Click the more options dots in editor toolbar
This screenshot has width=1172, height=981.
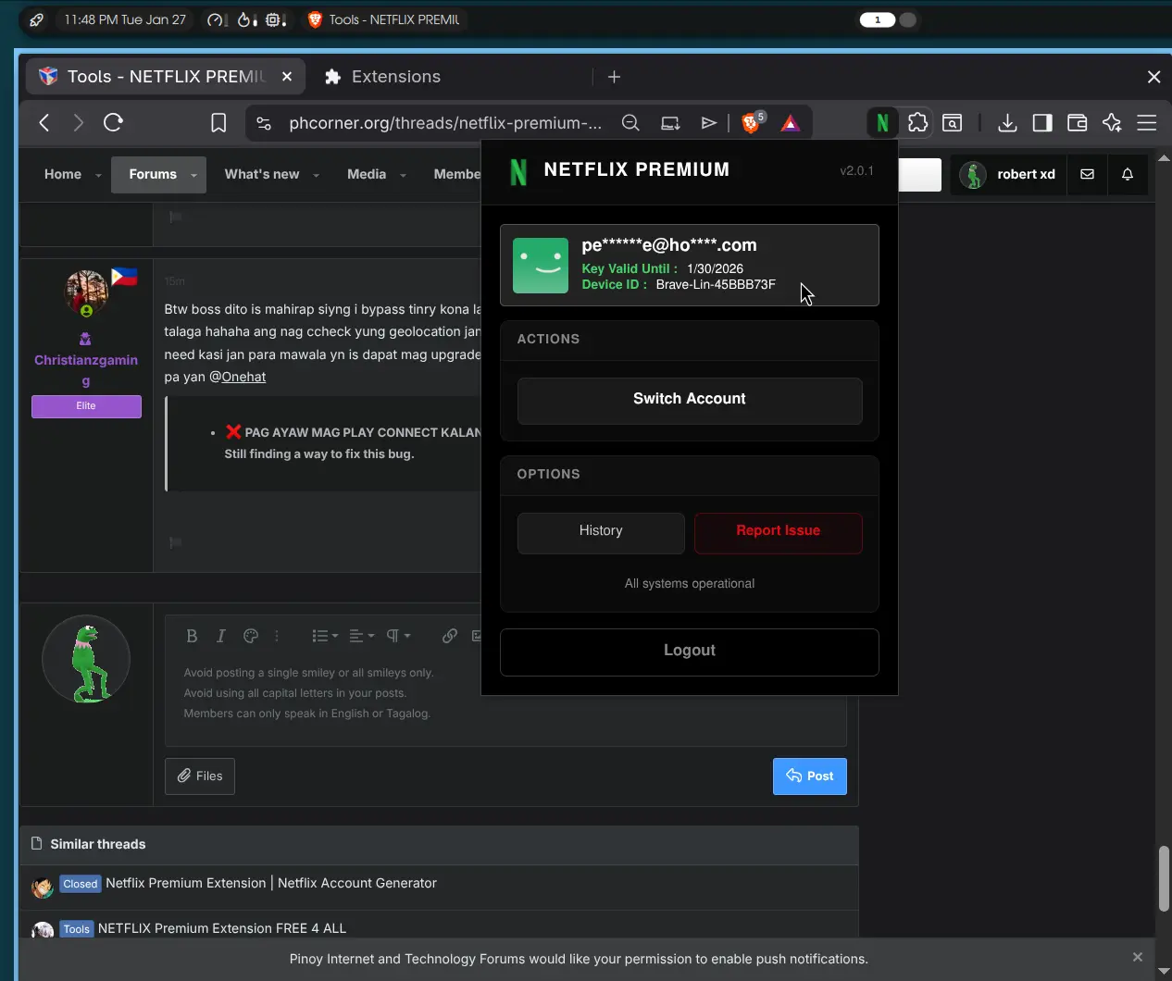(277, 636)
